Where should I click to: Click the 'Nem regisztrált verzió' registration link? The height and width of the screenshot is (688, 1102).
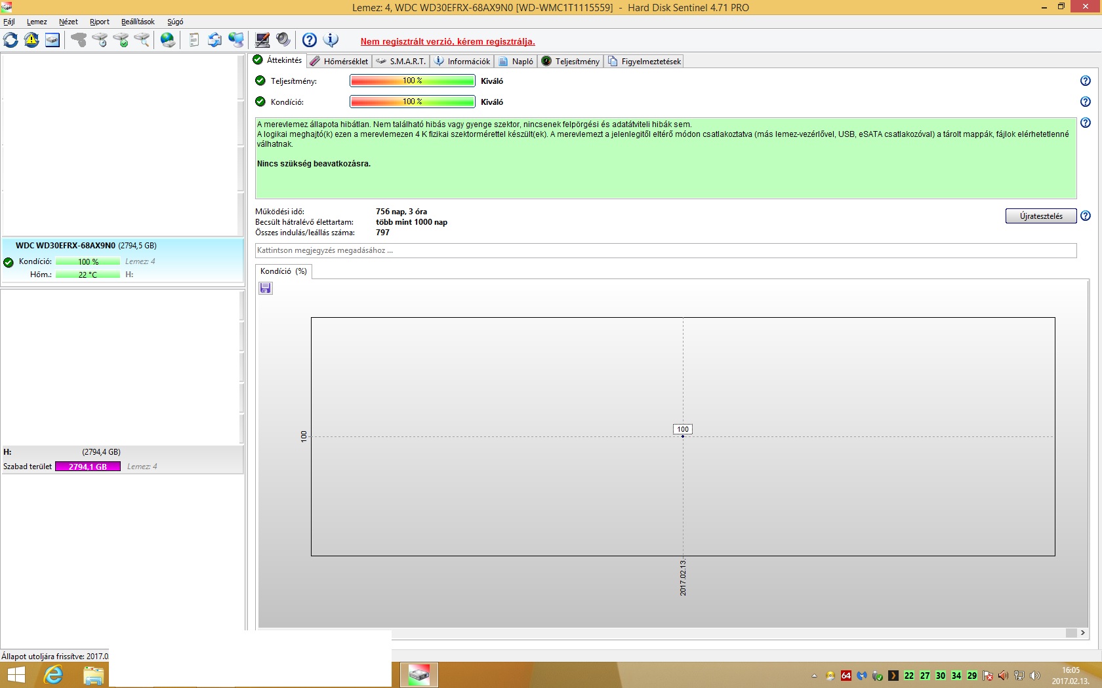pos(447,41)
